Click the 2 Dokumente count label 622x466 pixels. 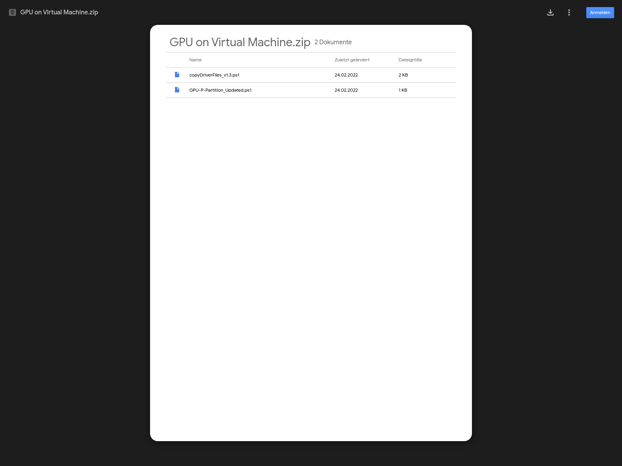pos(333,42)
